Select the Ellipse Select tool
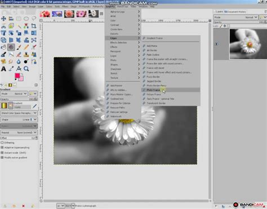Viewport: 267px width, 209px height. coord(26,19)
